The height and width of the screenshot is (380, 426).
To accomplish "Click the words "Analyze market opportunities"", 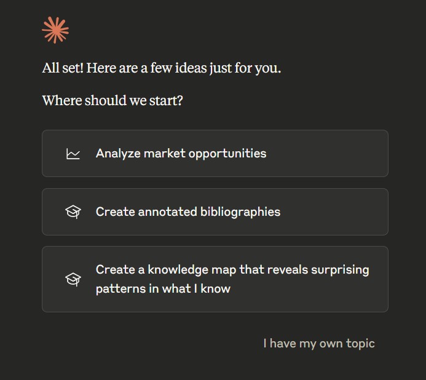I will [x=181, y=154].
